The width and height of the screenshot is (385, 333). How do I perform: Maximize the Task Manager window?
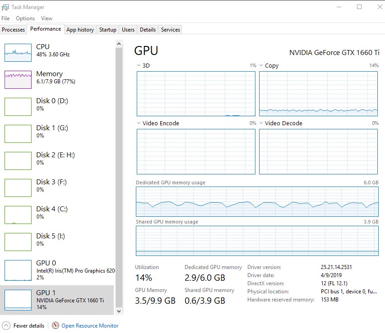click(359, 7)
